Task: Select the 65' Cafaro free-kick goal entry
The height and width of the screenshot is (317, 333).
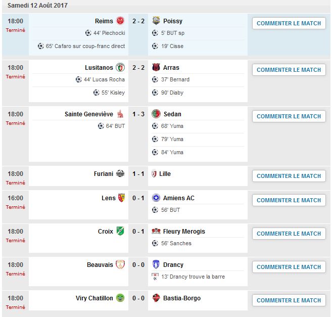Action: pos(81,46)
